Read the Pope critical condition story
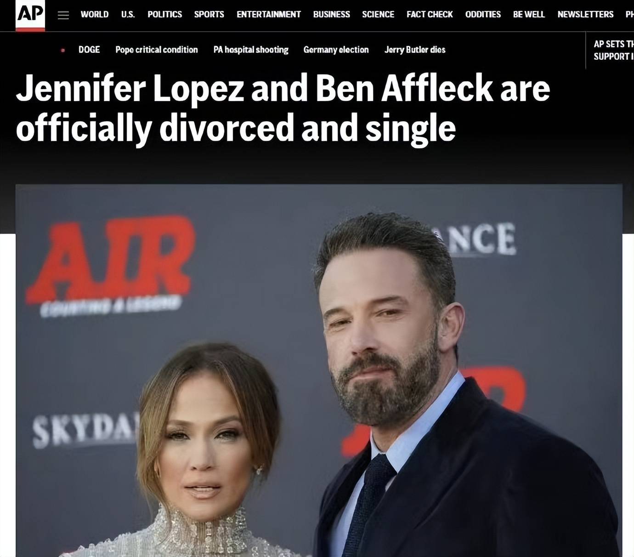The image size is (634, 557). point(157,50)
